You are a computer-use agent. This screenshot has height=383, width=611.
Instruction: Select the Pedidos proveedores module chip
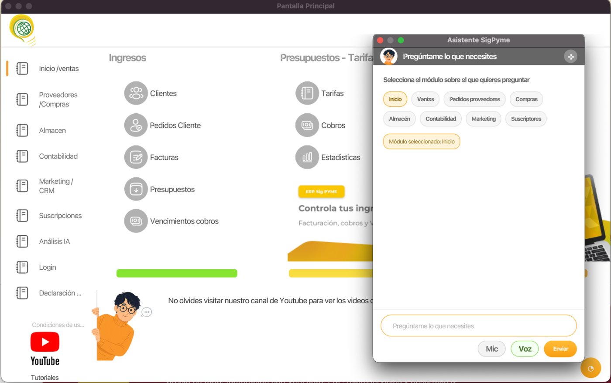pyautogui.click(x=475, y=99)
